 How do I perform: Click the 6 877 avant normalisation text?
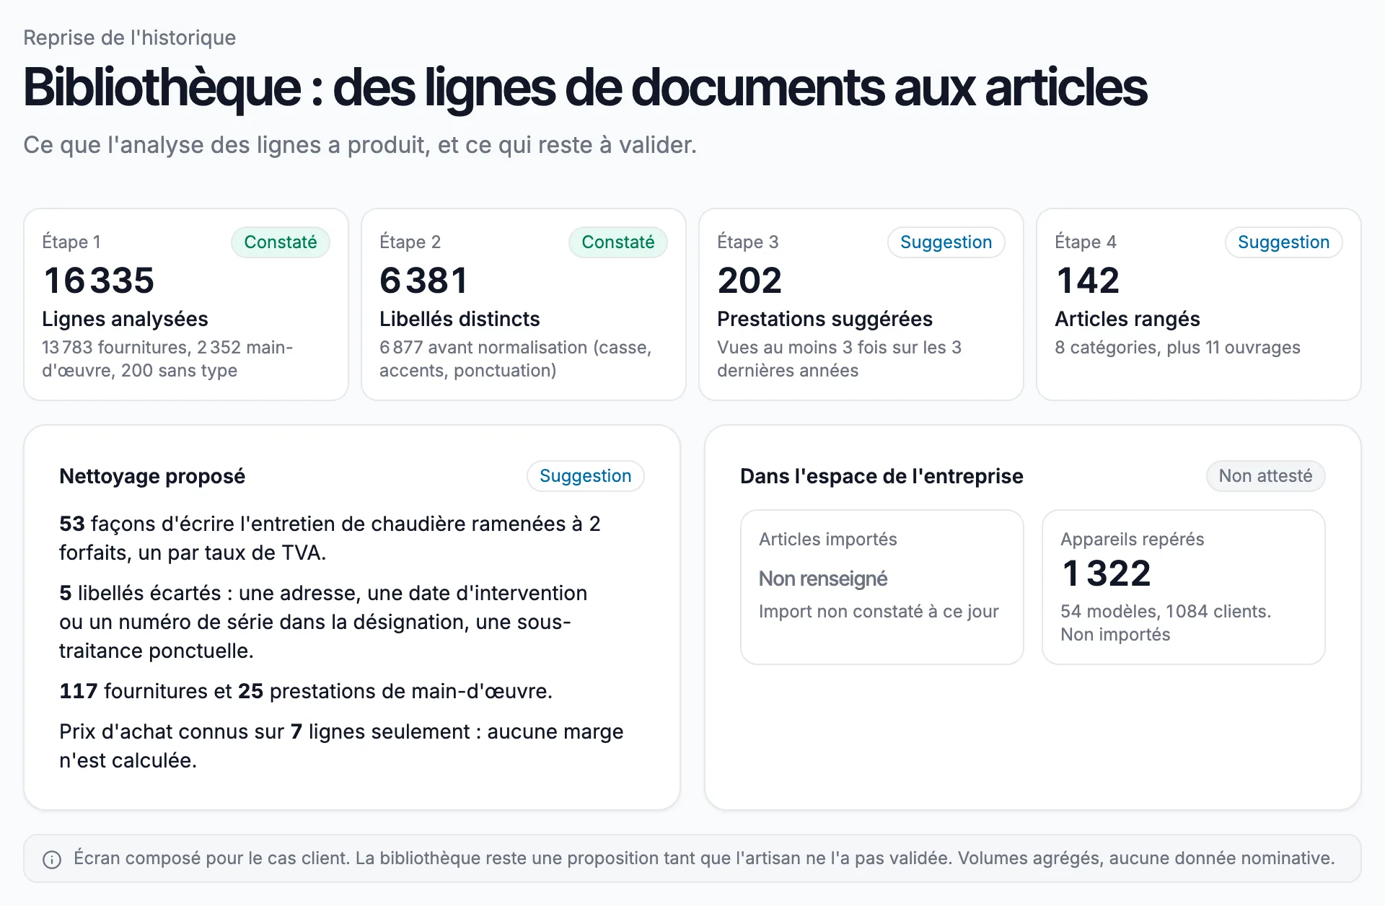click(516, 359)
